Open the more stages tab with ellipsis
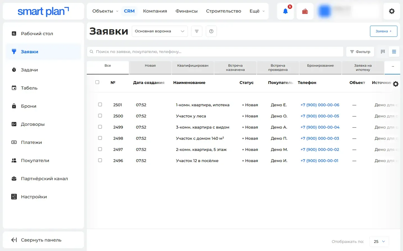 392,67
